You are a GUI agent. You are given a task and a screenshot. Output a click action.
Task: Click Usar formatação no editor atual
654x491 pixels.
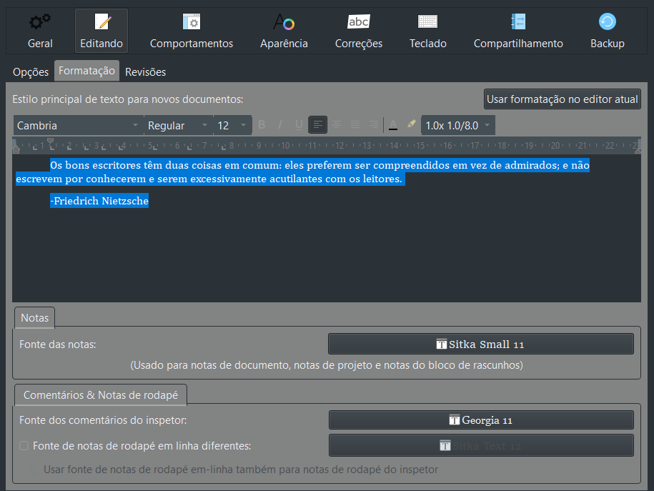(x=562, y=99)
